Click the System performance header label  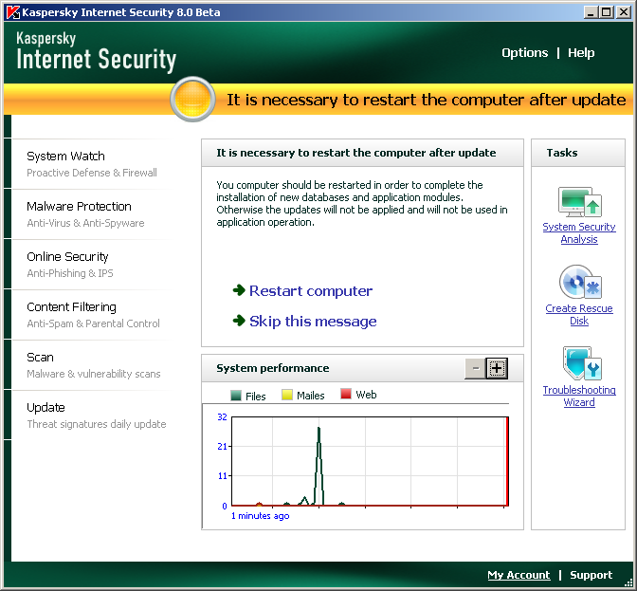(x=273, y=368)
